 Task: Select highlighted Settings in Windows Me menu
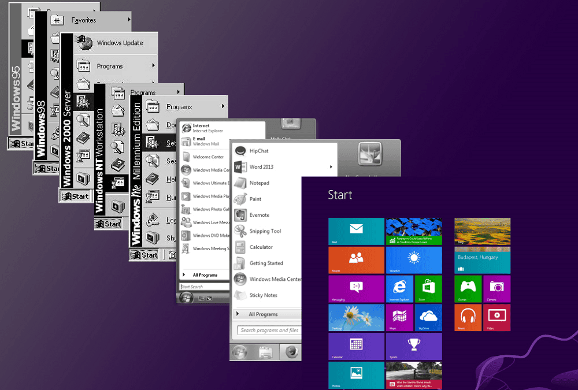click(160, 143)
